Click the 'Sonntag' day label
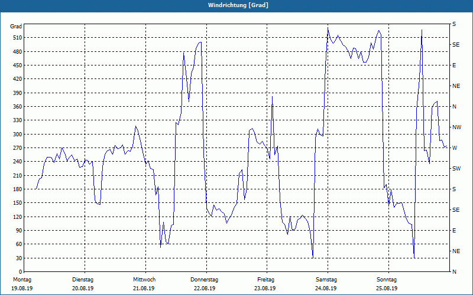Viewport: 473px width, 295px height. point(387,280)
